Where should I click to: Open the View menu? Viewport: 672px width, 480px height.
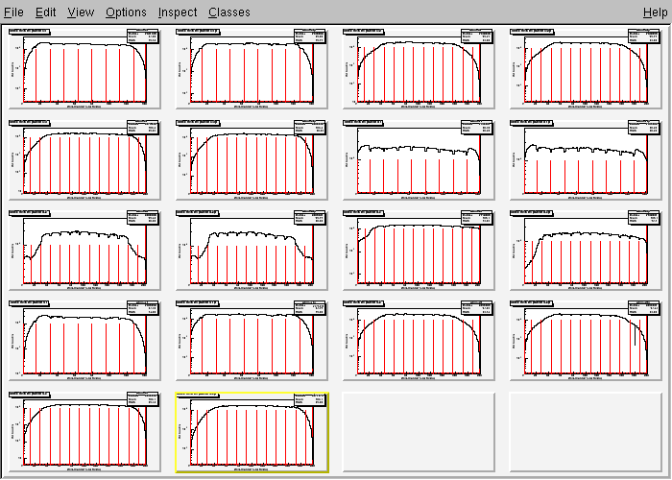coord(81,12)
